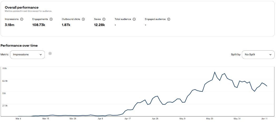Add another metric with plus icon
The image size is (276, 122).
50,53
